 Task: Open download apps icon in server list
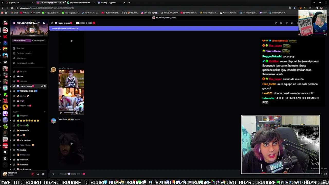click(5, 165)
